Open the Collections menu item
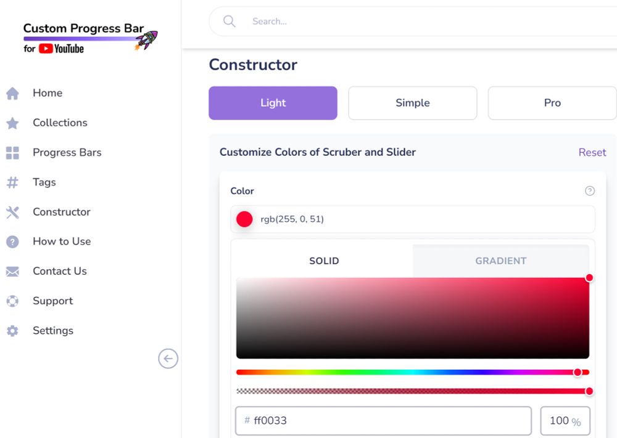Viewport: 617px width, 438px height. (60, 123)
